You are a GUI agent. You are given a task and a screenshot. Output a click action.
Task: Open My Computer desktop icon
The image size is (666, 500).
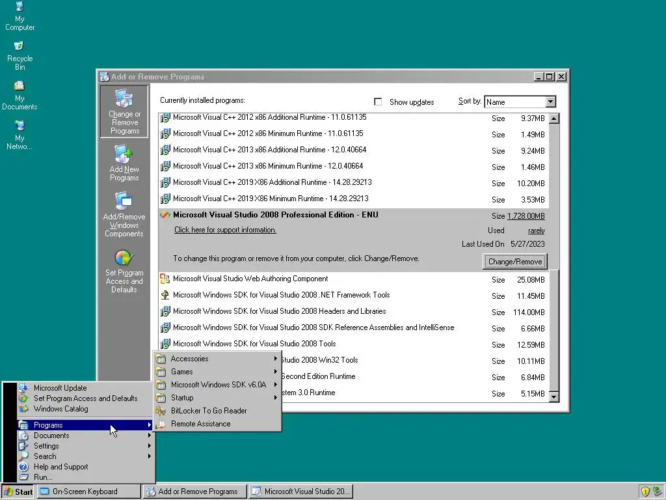20,17
